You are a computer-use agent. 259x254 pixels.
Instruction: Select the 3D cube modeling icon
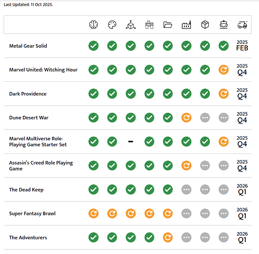[131, 25]
